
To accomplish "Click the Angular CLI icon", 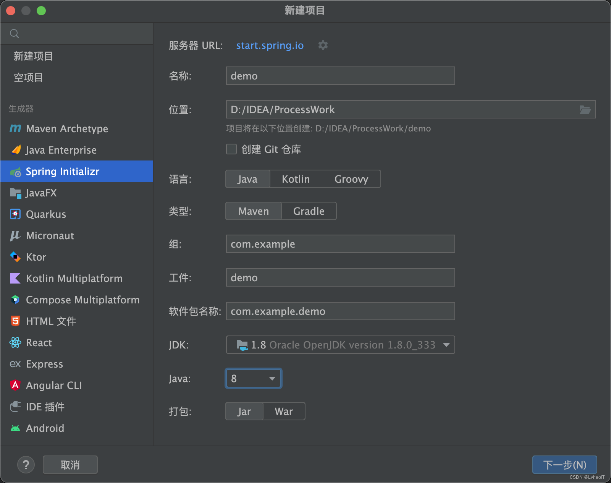I will coord(15,385).
